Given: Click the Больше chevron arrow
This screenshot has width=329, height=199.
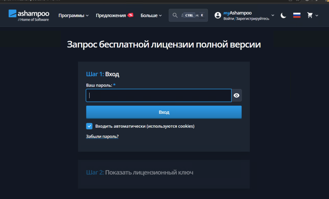Looking at the screenshot, I should (160, 16).
